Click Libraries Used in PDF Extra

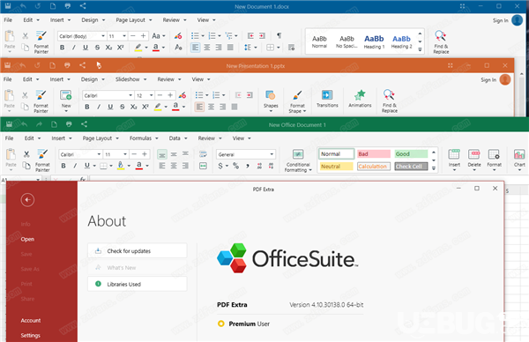(138, 284)
